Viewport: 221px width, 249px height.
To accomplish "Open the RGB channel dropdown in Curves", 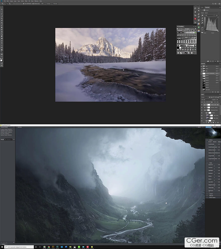I will tap(209, 15).
